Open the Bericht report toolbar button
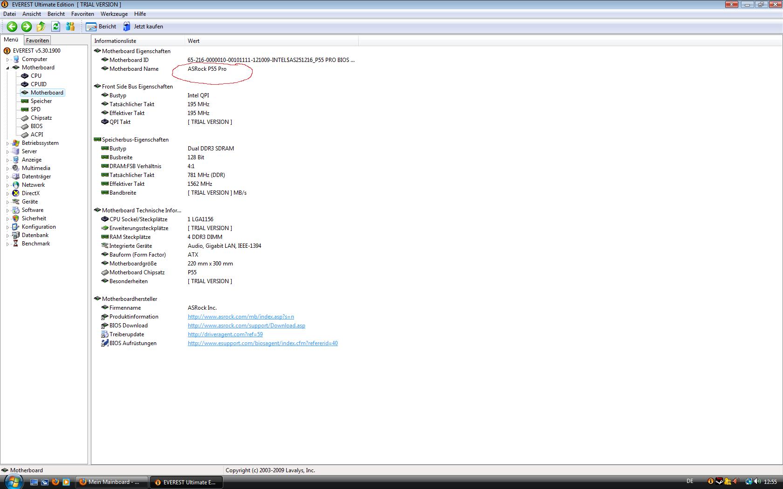783x489 pixels. coord(101,27)
